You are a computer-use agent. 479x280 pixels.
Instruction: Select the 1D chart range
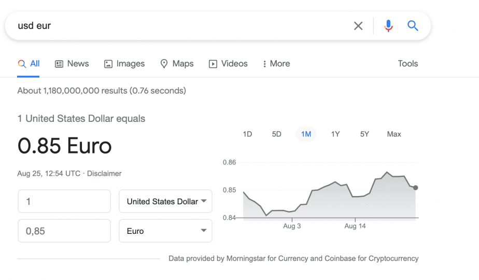247,134
